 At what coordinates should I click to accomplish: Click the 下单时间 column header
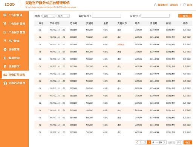coord(55,23)
